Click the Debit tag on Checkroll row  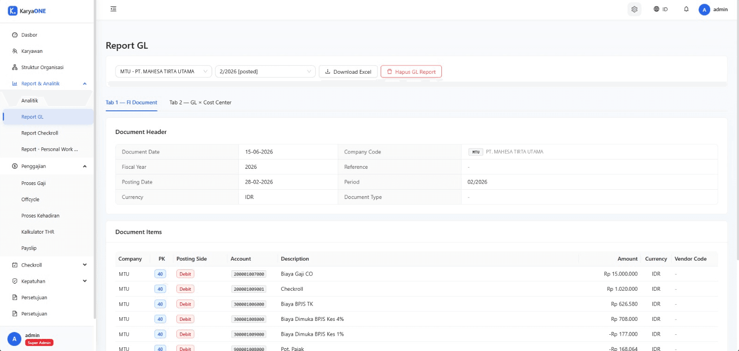tap(185, 289)
